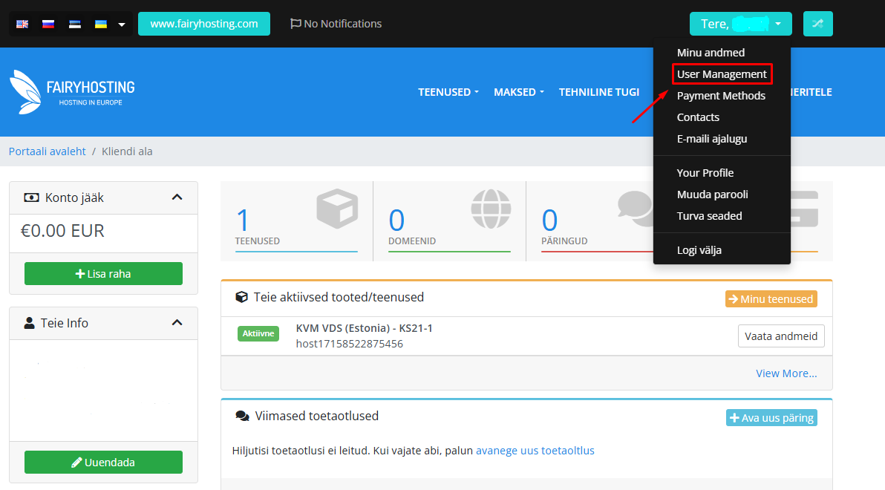Screen dimensions: 885x490
Task: Click the DOMEENID globe icon tile
Action: point(449,220)
